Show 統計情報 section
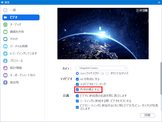 point(21,68)
